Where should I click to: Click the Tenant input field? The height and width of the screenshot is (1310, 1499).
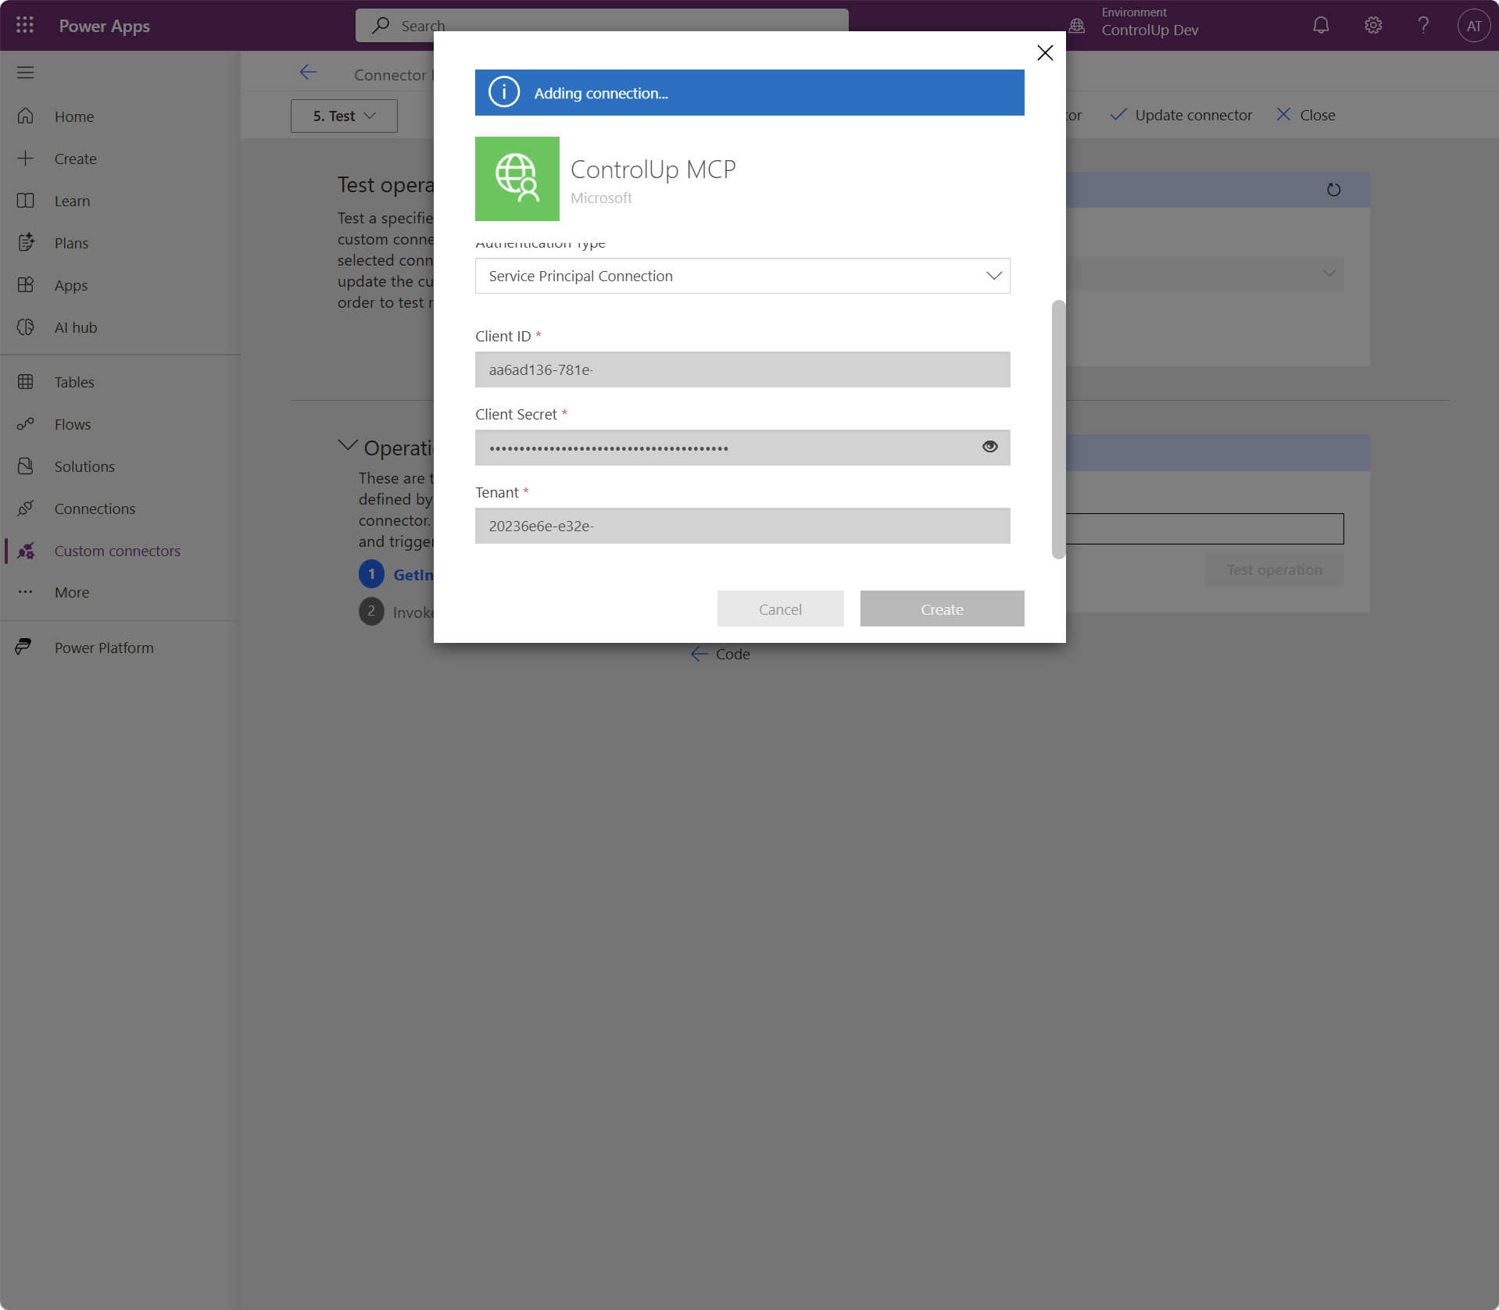coord(742,526)
